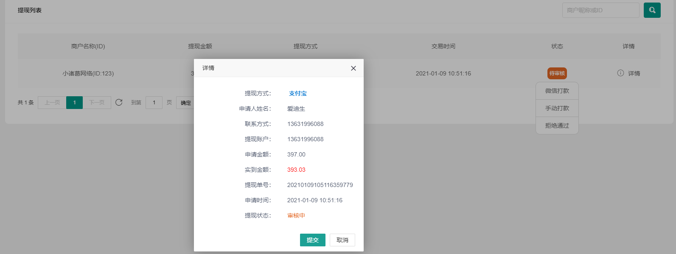Click requested amount 397.00

[x=296, y=154]
